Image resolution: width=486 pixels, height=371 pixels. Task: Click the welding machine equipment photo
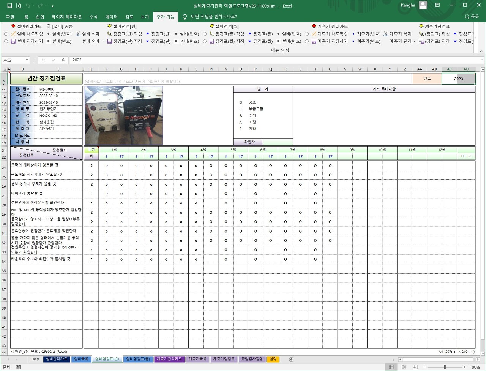coord(123,115)
